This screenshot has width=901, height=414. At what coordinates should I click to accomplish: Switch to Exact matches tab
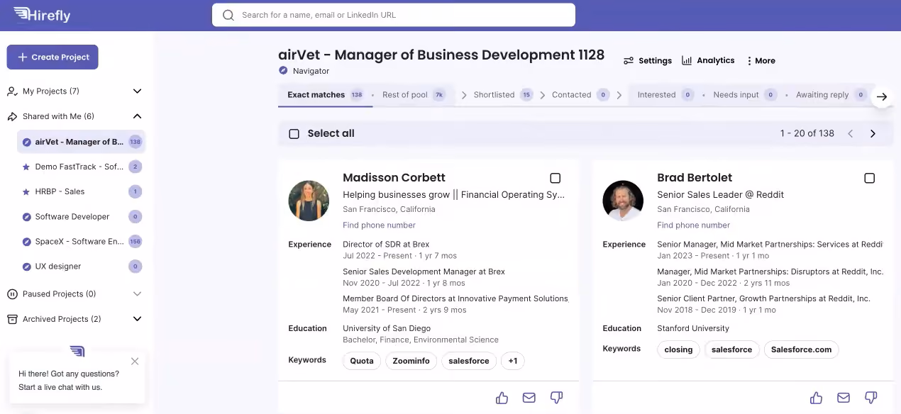click(325, 95)
